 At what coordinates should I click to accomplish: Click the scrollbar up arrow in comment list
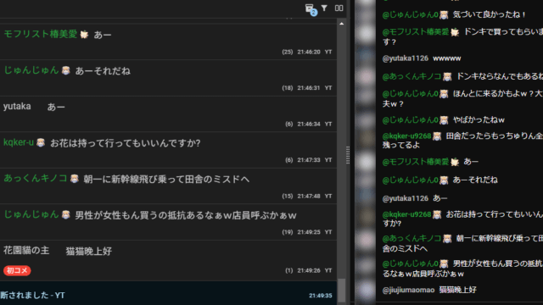[x=341, y=24]
